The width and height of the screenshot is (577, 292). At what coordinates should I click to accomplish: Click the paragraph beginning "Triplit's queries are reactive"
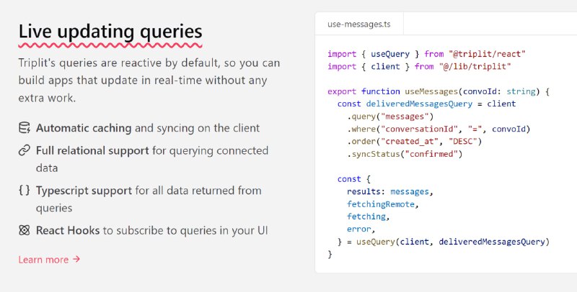pos(149,81)
